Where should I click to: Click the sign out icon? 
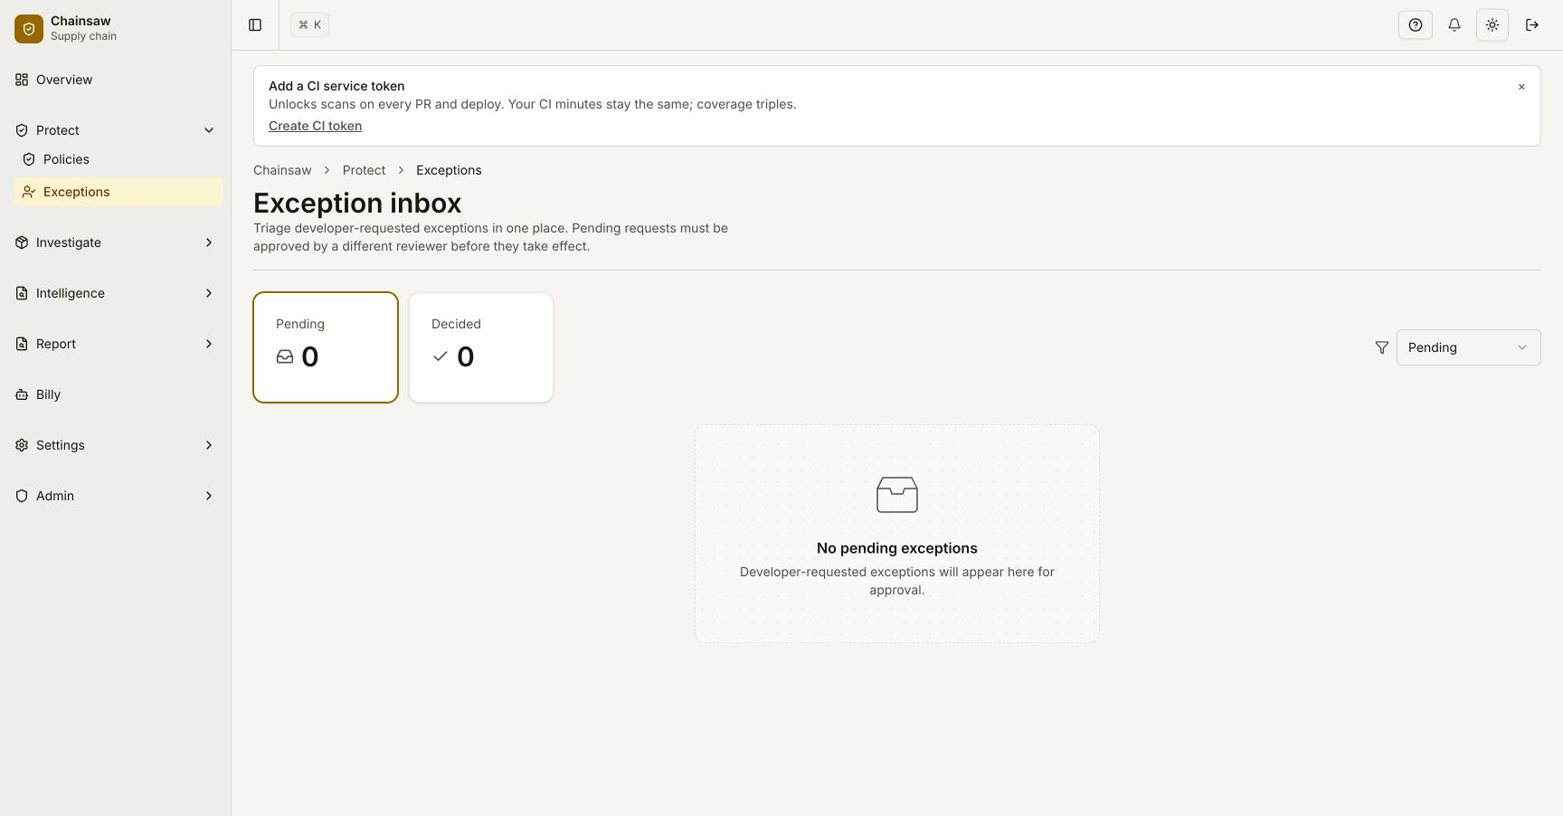point(1532,25)
